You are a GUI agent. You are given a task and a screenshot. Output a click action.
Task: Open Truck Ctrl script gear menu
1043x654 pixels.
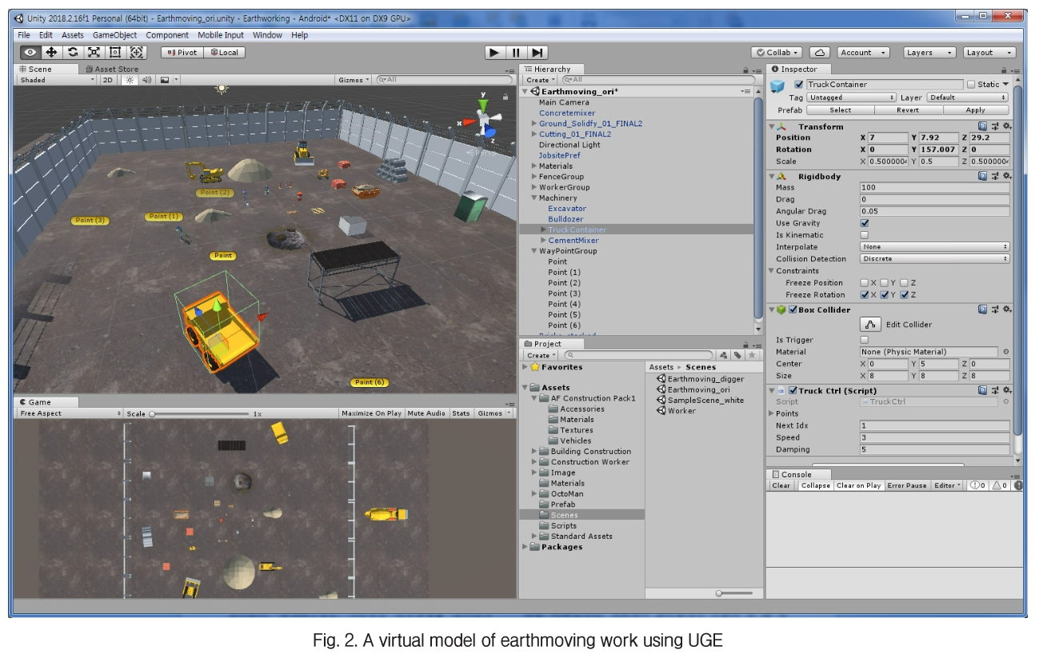(x=1007, y=390)
